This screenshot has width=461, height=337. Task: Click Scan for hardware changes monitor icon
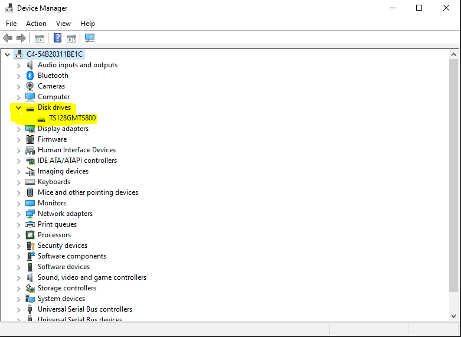(90, 38)
